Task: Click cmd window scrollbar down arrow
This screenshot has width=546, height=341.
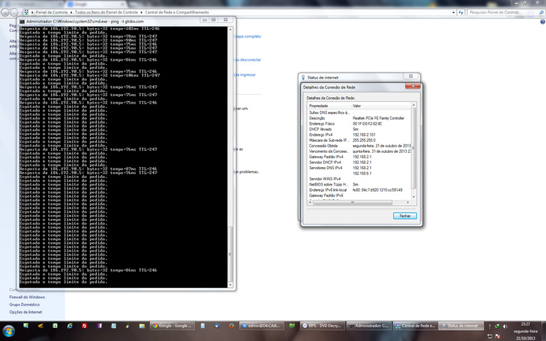Action: point(230,285)
